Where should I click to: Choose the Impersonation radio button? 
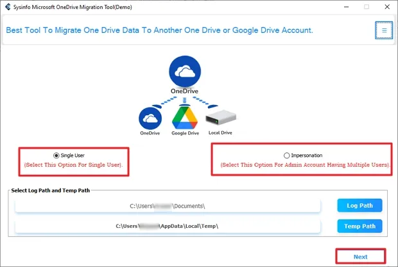(x=286, y=155)
